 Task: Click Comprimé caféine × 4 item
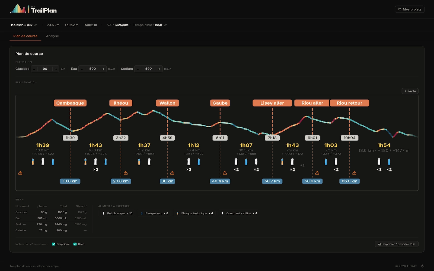pyautogui.click(x=239, y=213)
